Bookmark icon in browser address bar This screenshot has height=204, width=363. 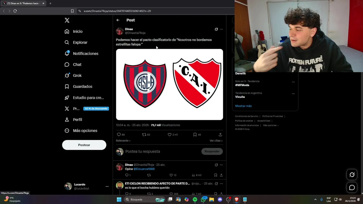click(x=72, y=11)
